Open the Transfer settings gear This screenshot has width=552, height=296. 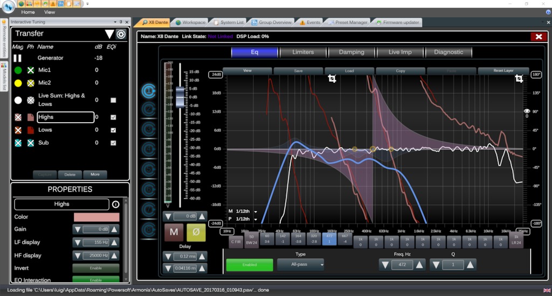[x=121, y=34]
